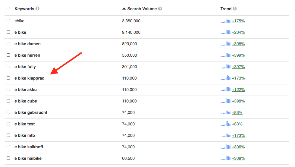The width and height of the screenshot is (295, 167).
Task: Click the keyword text e bike cube
Action: [26, 101]
